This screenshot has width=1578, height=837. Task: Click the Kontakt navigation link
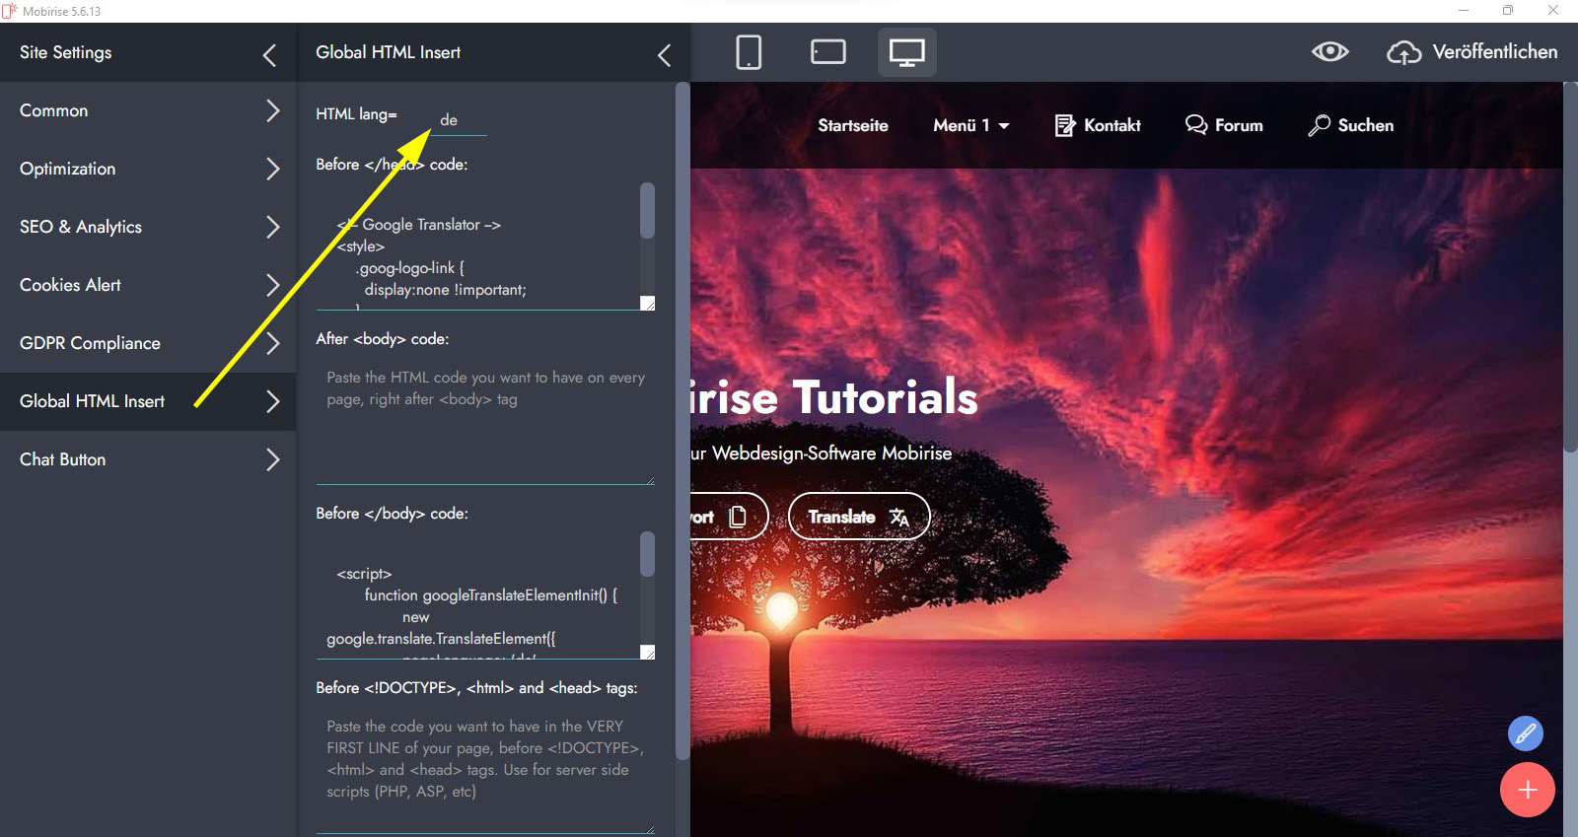pos(1098,125)
